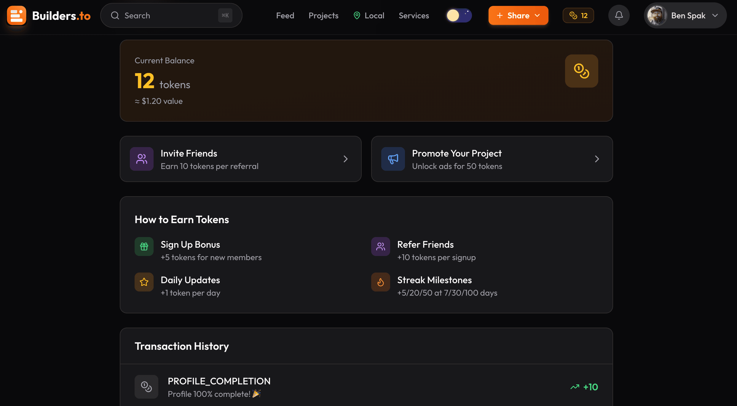Toggle the dark/light theme switch
Image resolution: width=737 pixels, height=406 pixels.
click(x=459, y=15)
